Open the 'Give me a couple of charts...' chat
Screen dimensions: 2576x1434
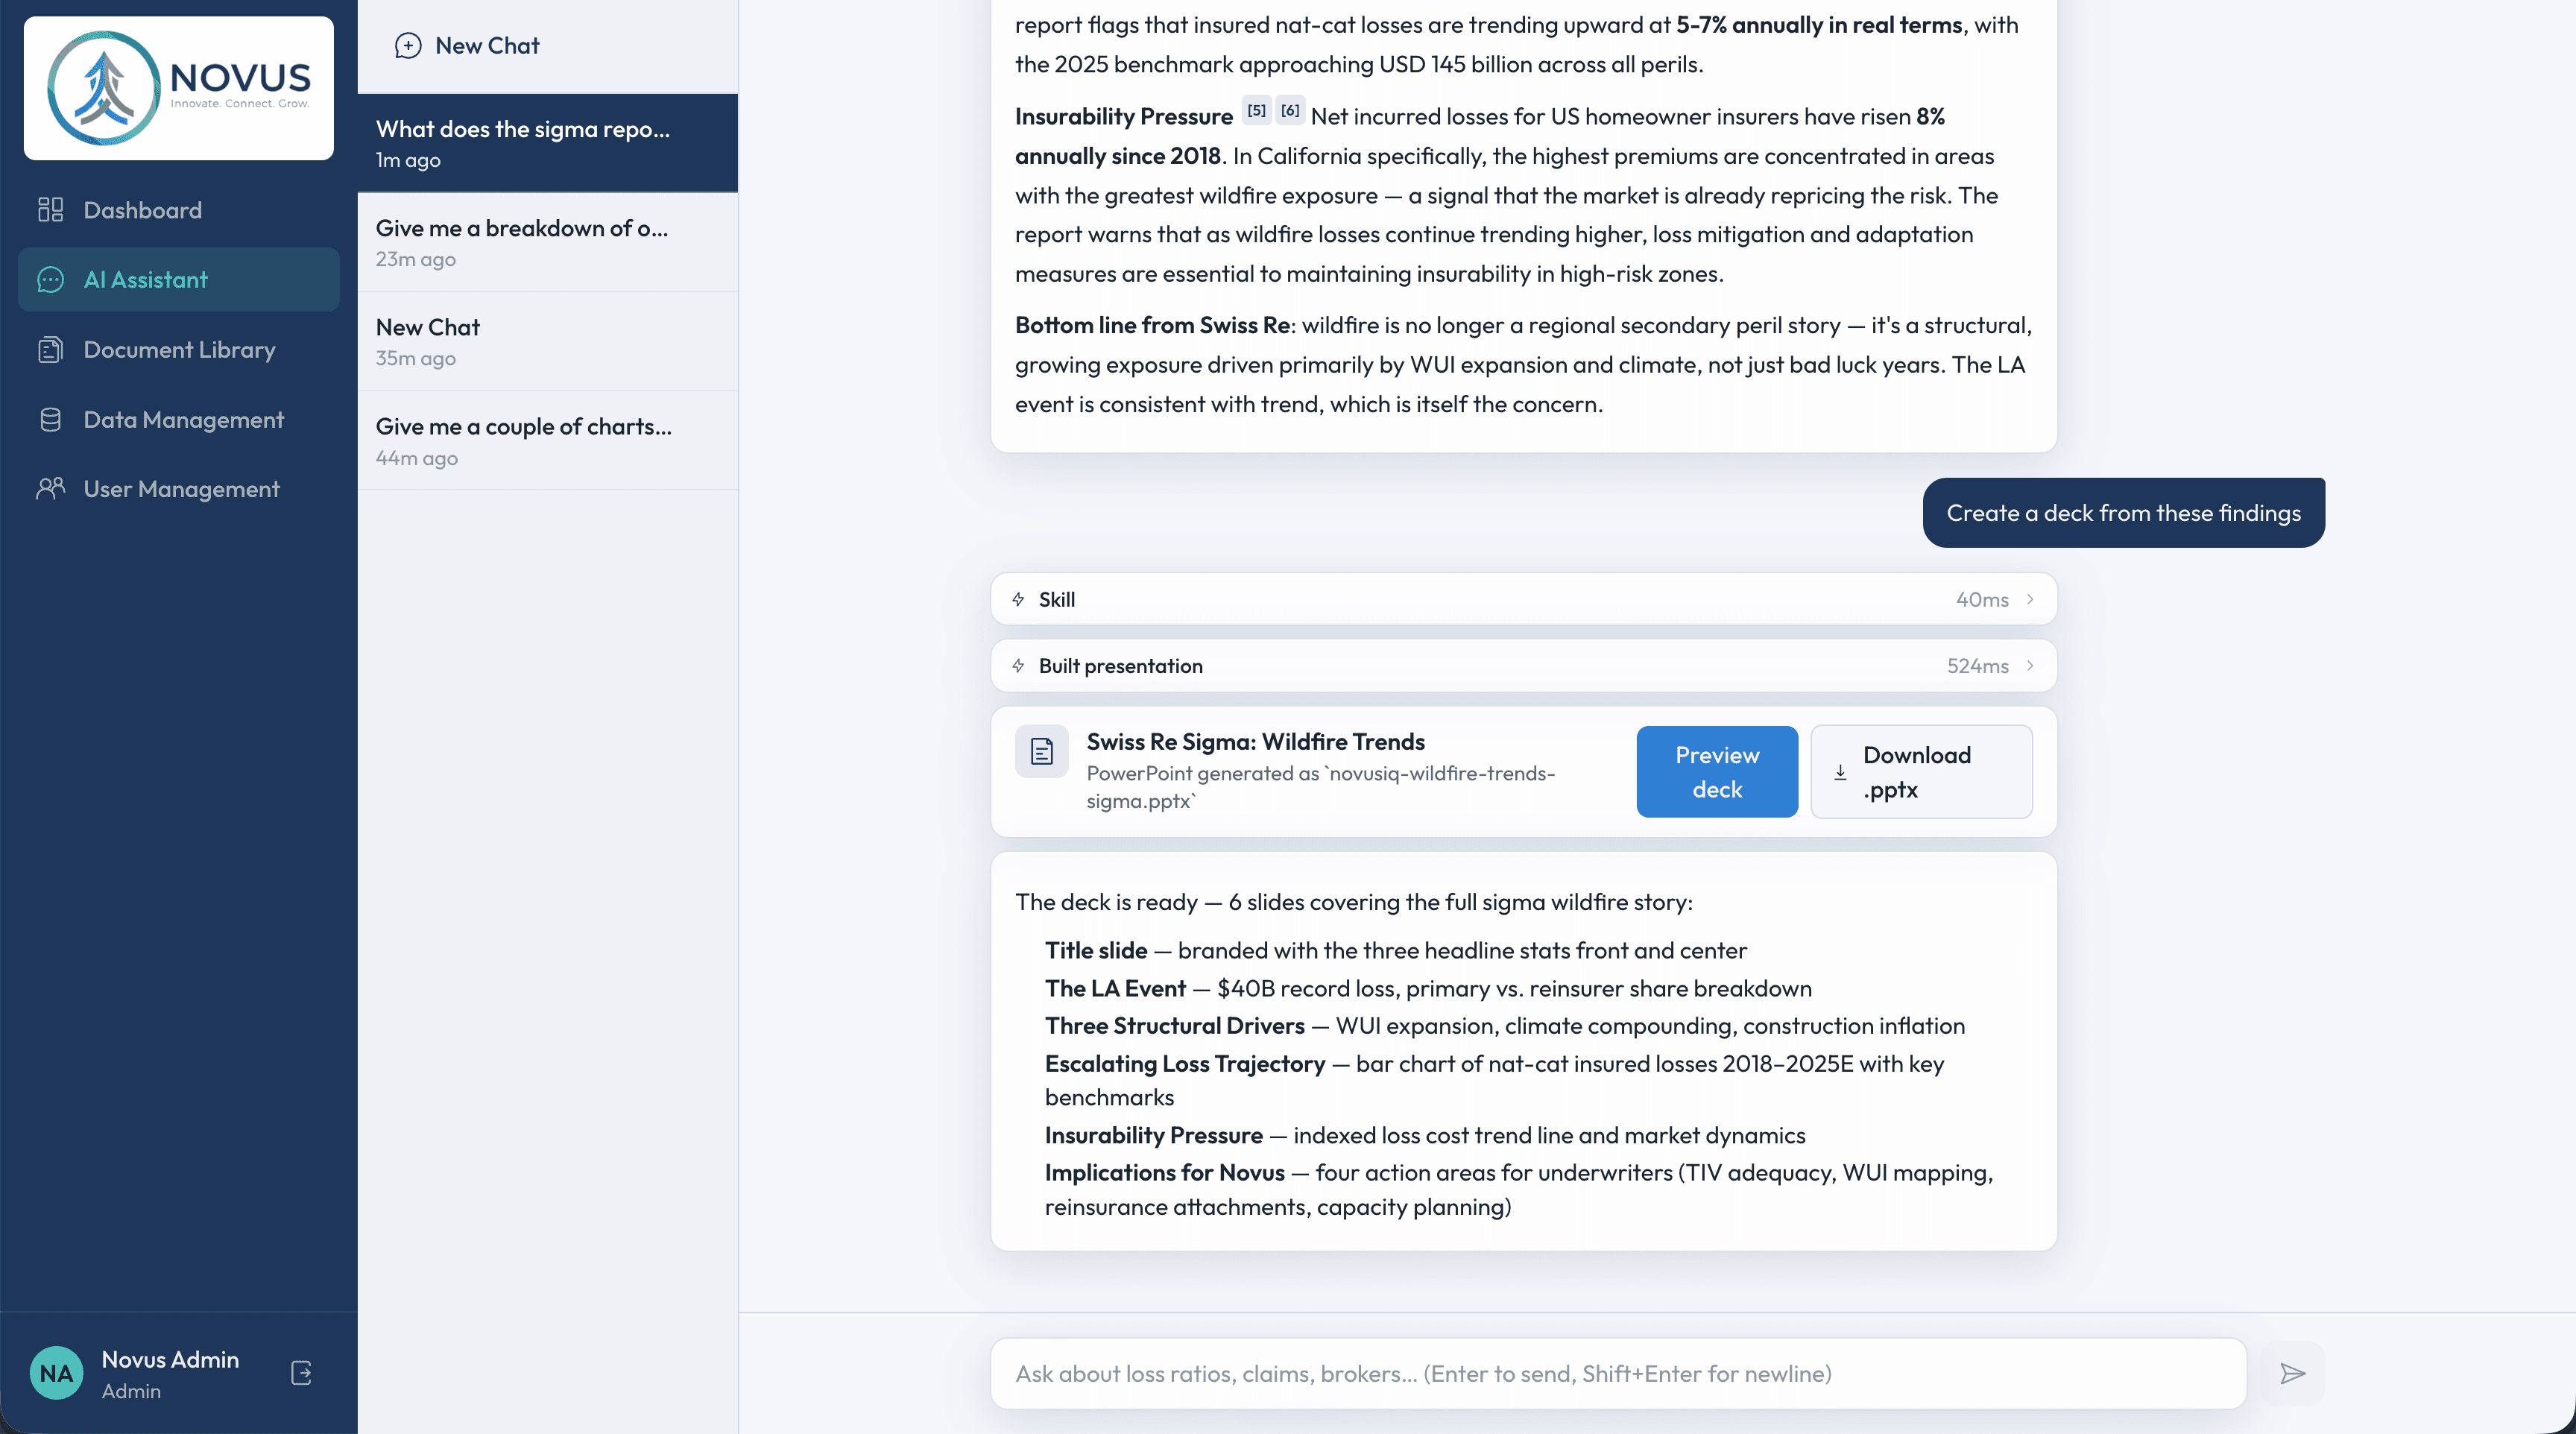tap(548, 441)
